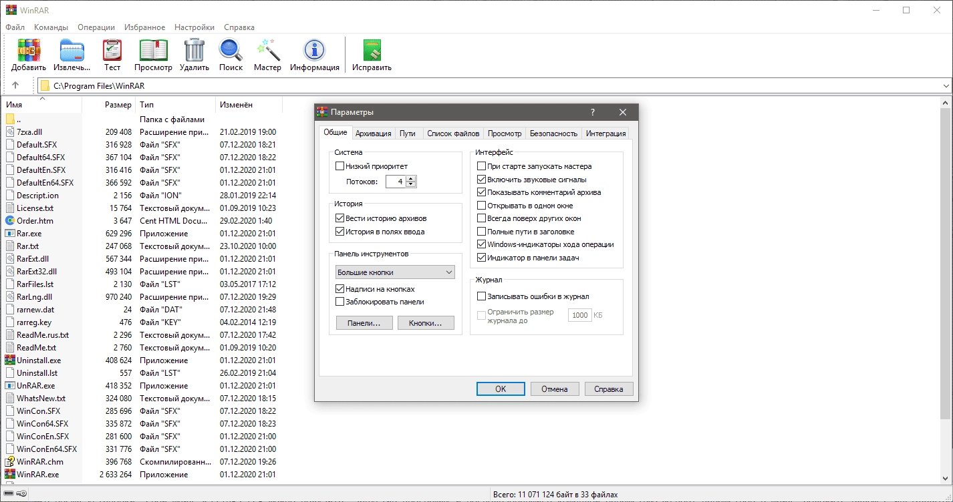Select the WinRAR.chm help file icon
This screenshot has width=953, height=502.
pyautogui.click(x=10, y=462)
